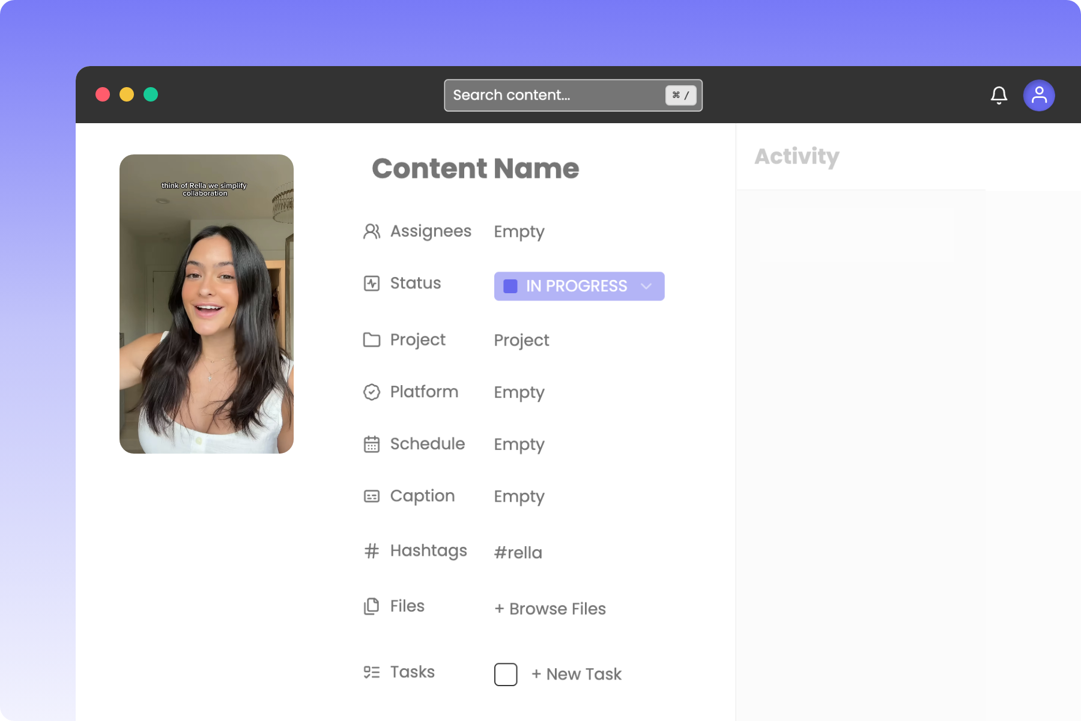Open the Activity panel heading
Screen dimensions: 1081x721
pyautogui.click(x=797, y=157)
